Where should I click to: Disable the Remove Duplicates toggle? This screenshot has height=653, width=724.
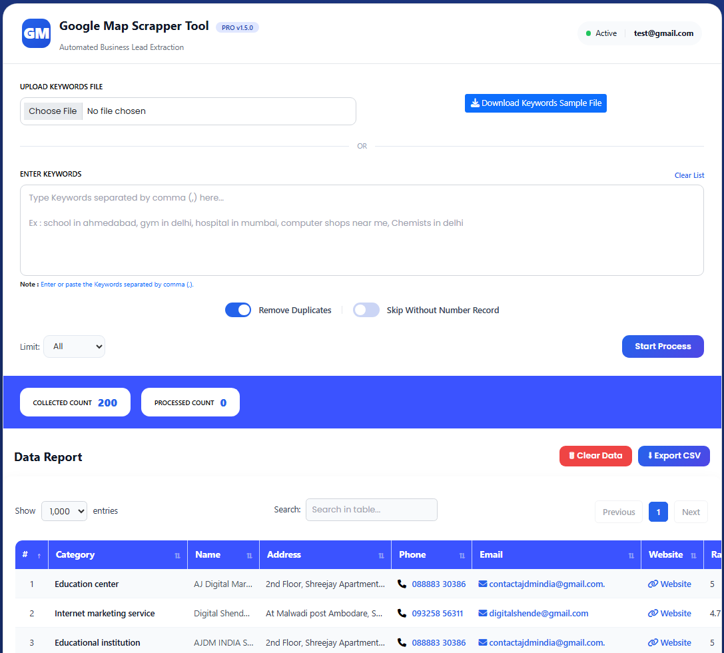click(238, 310)
